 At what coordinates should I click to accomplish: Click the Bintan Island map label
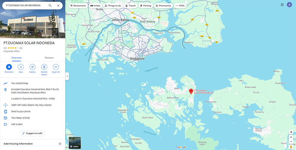[x=250, y=87]
